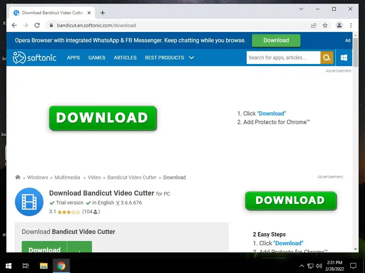Click the taskbar clock 2:31 PM
Viewport: 365px width, 273px height.
[334, 263]
